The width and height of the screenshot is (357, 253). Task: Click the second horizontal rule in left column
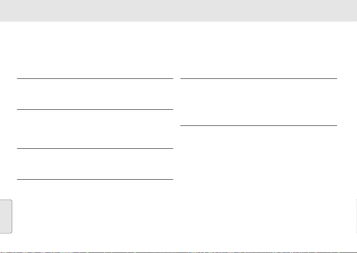coord(95,109)
